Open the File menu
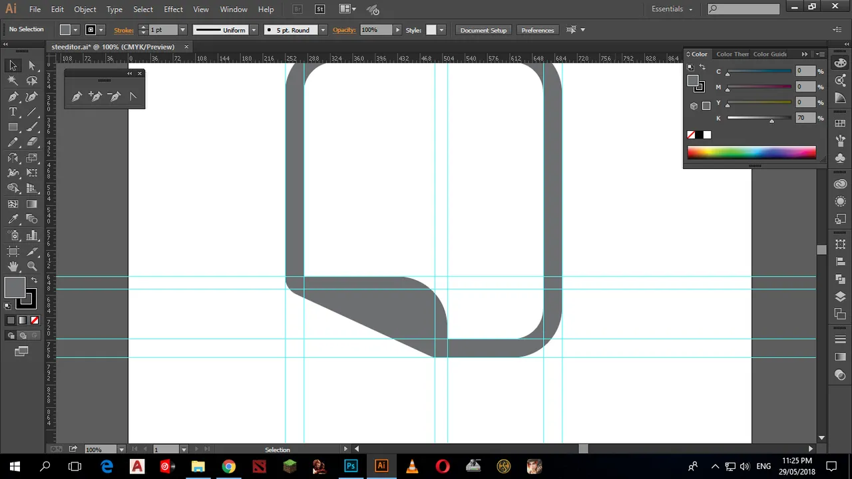 point(35,9)
